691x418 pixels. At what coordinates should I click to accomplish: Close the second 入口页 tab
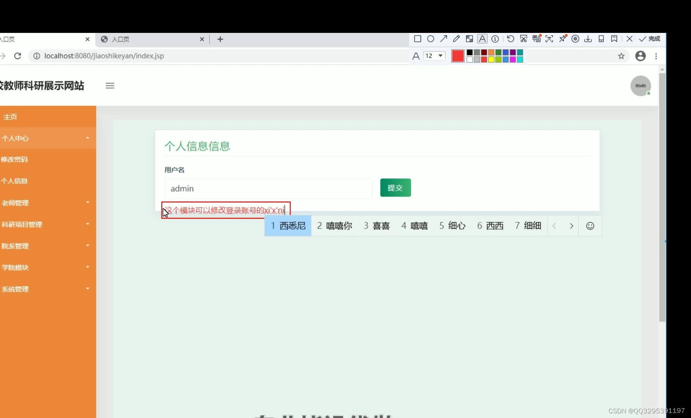pos(202,39)
